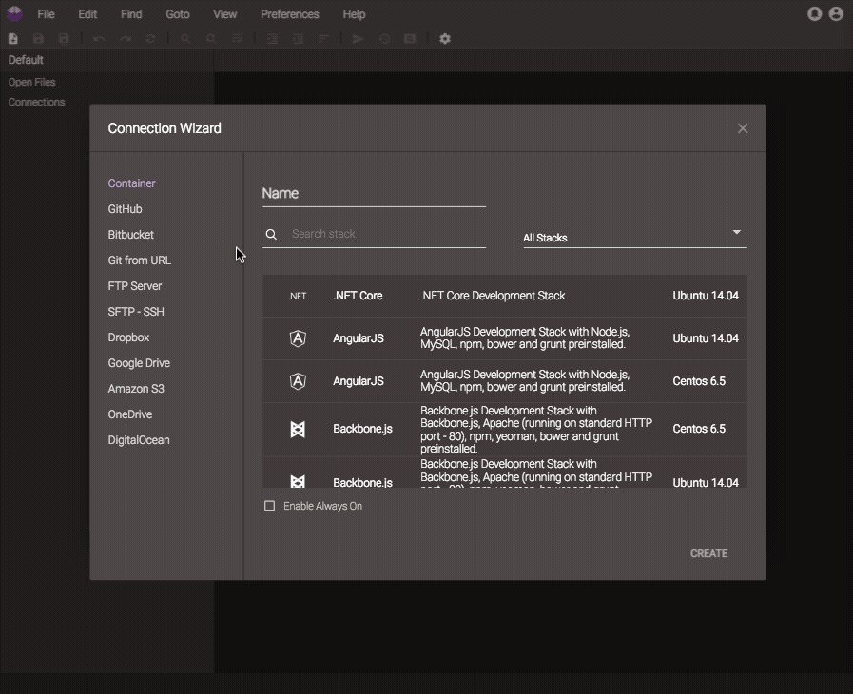The image size is (853, 694).
Task: Enable the Always On checkbox
Action: point(269,506)
